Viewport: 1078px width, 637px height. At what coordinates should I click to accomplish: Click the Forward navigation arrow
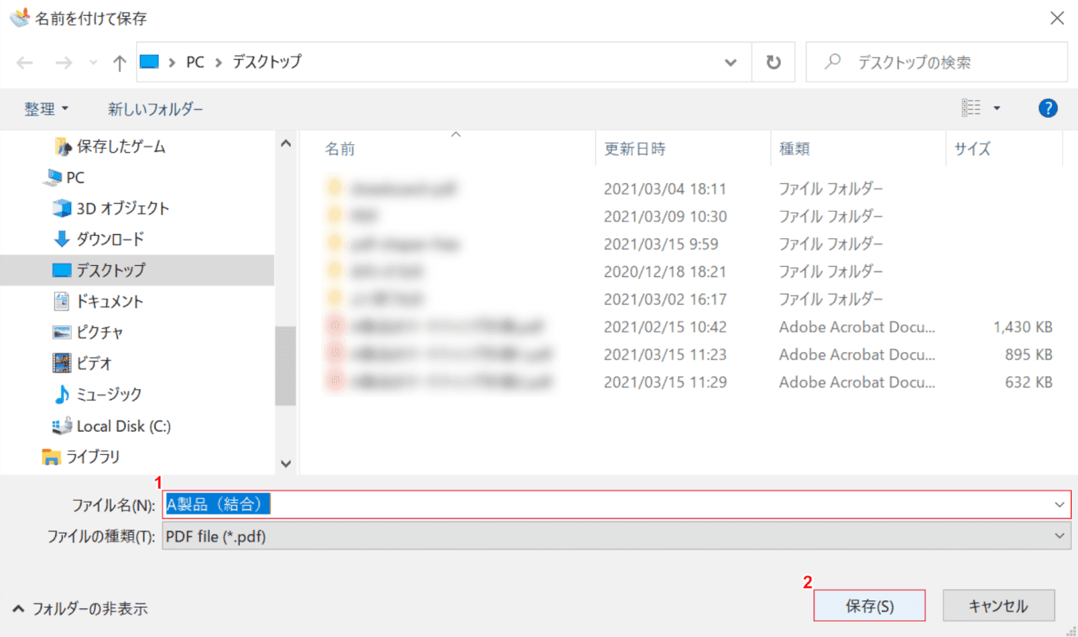coord(64,62)
